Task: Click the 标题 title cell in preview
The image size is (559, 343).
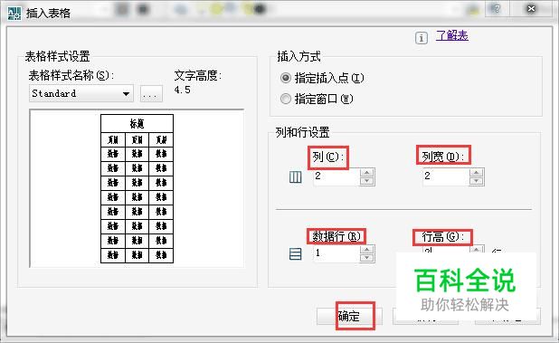Action: [x=137, y=123]
